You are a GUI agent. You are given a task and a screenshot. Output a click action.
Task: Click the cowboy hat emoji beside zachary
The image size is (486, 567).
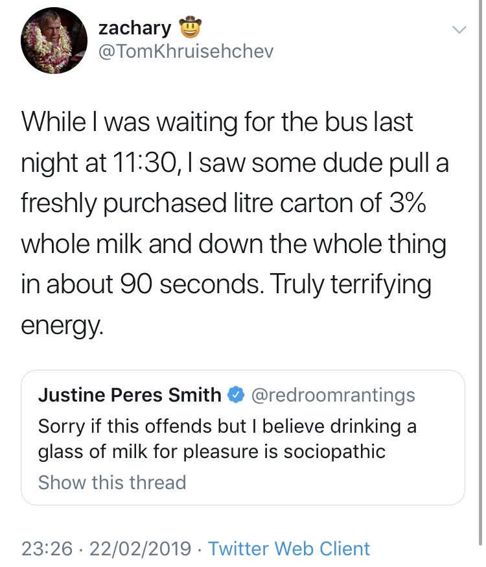pos(191,27)
